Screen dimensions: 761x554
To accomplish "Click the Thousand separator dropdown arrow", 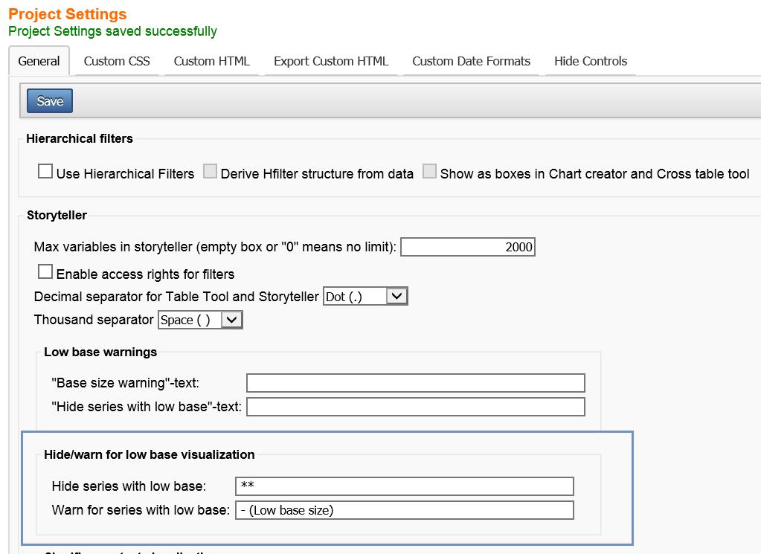I will tap(231, 320).
